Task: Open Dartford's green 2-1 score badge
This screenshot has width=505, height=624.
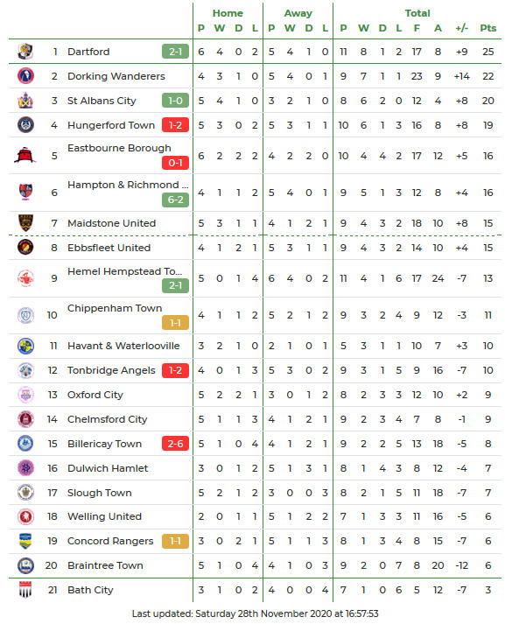Action: 175,52
